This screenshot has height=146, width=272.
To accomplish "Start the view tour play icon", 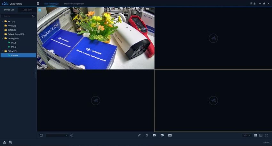I will pyautogui.click(x=72, y=135).
